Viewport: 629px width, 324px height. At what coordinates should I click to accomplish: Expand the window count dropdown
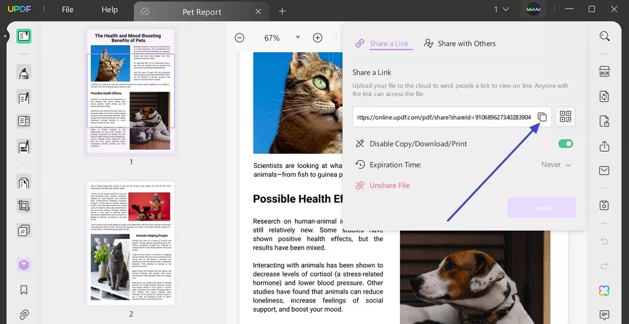pos(502,10)
